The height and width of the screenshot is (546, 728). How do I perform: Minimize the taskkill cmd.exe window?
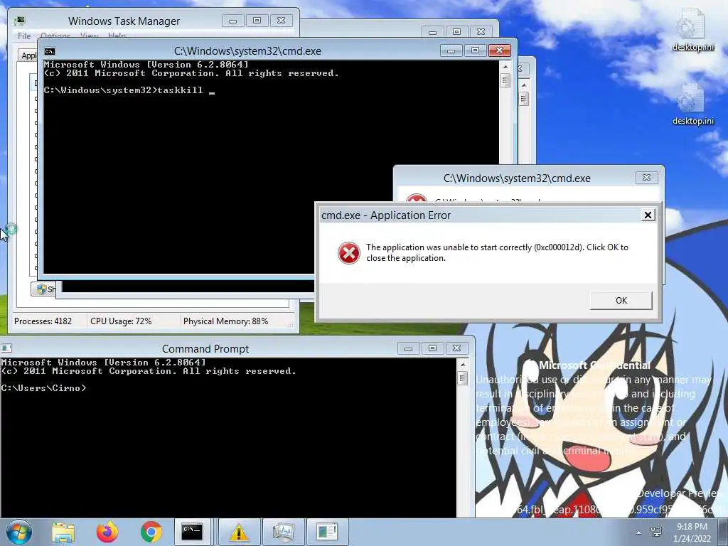coord(451,50)
